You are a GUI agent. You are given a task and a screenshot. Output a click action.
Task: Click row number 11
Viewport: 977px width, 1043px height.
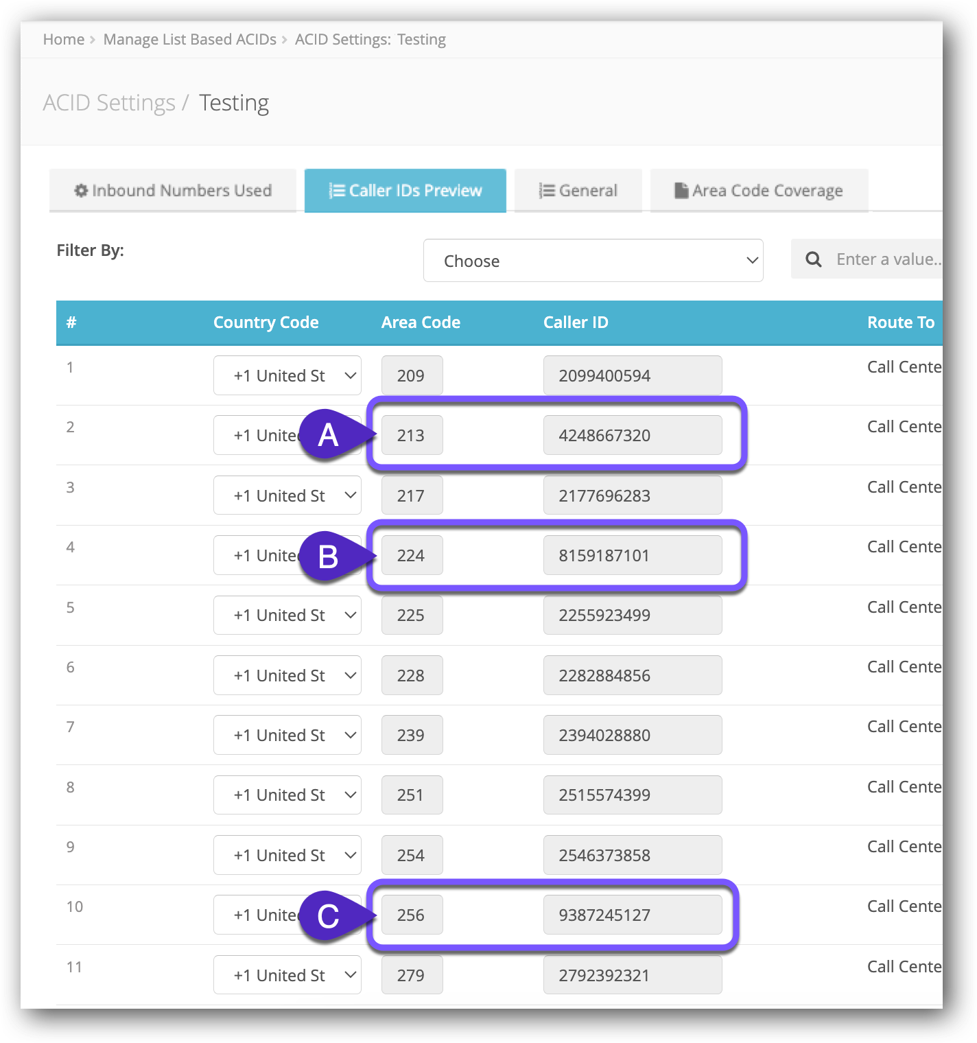click(74, 967)
